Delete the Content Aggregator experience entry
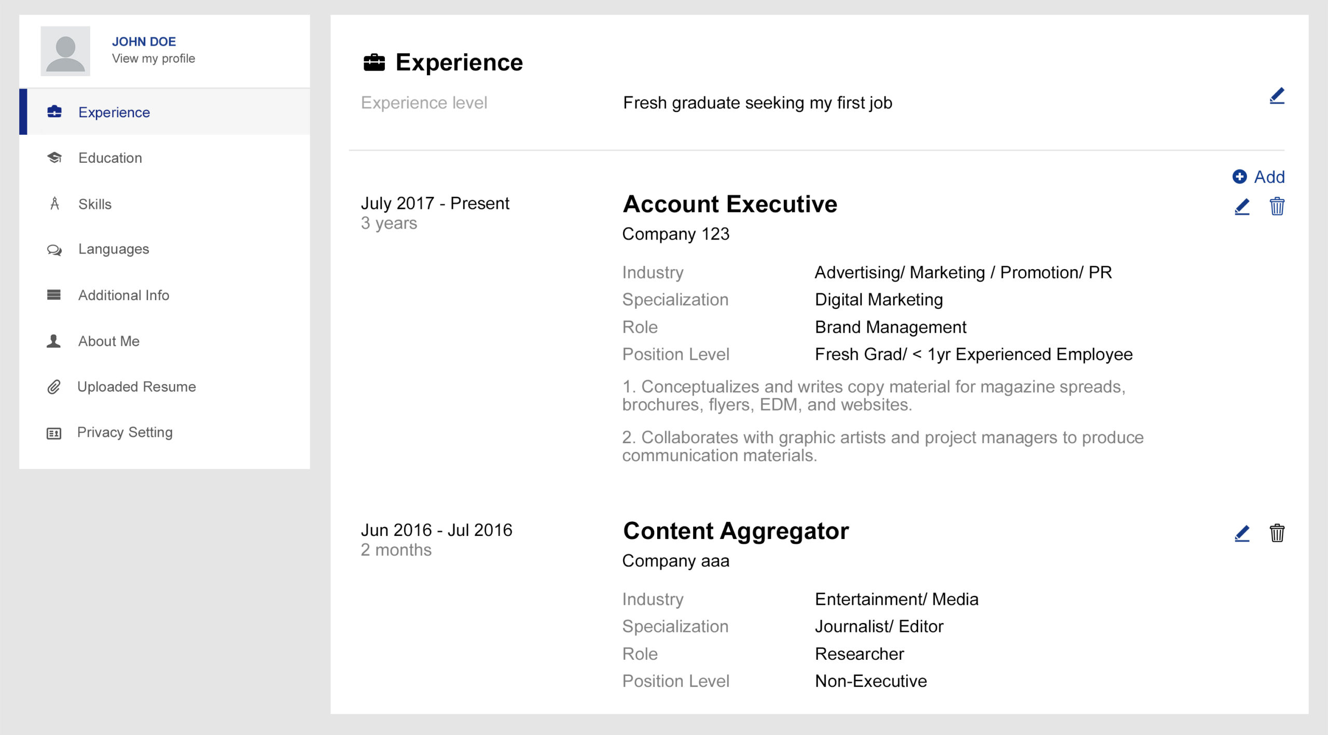This screenshot has width=1328, height=735. point(1277,533)
